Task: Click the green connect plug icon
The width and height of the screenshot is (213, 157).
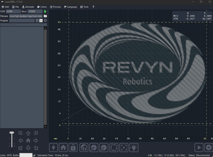Action: [45, 11]
